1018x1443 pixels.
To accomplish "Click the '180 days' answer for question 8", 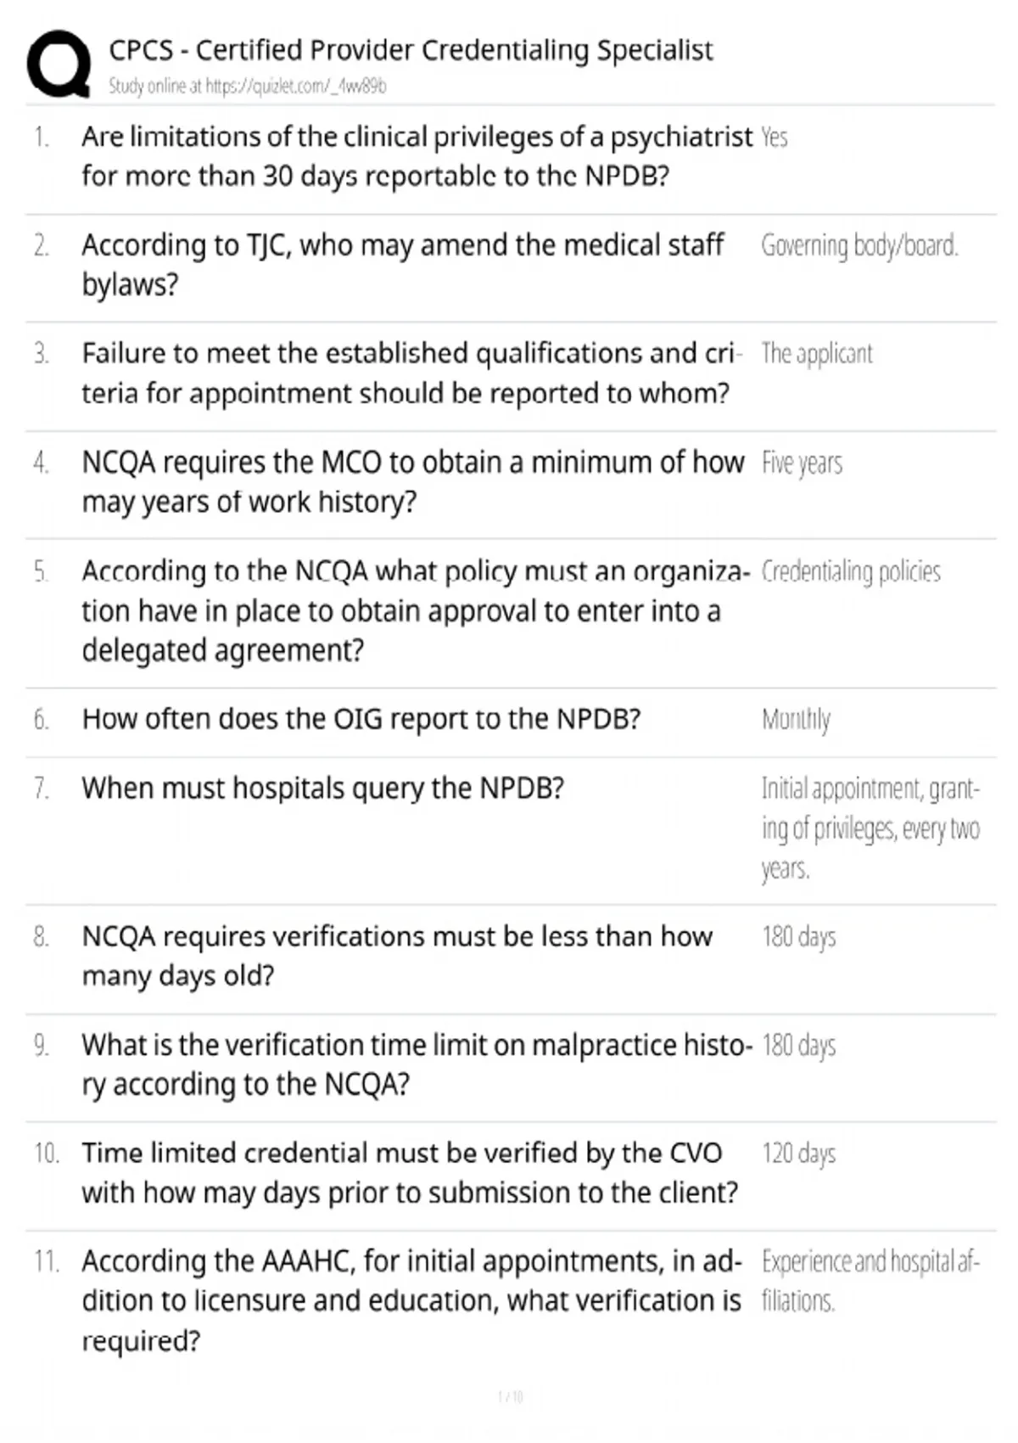I will click(x=798, y=936).
